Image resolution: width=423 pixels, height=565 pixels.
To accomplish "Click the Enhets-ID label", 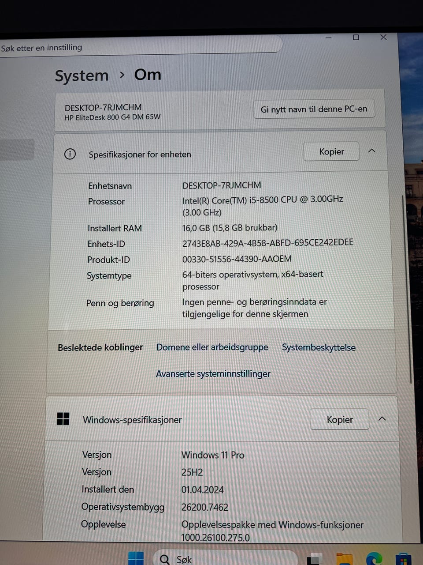I will point(106,244).
